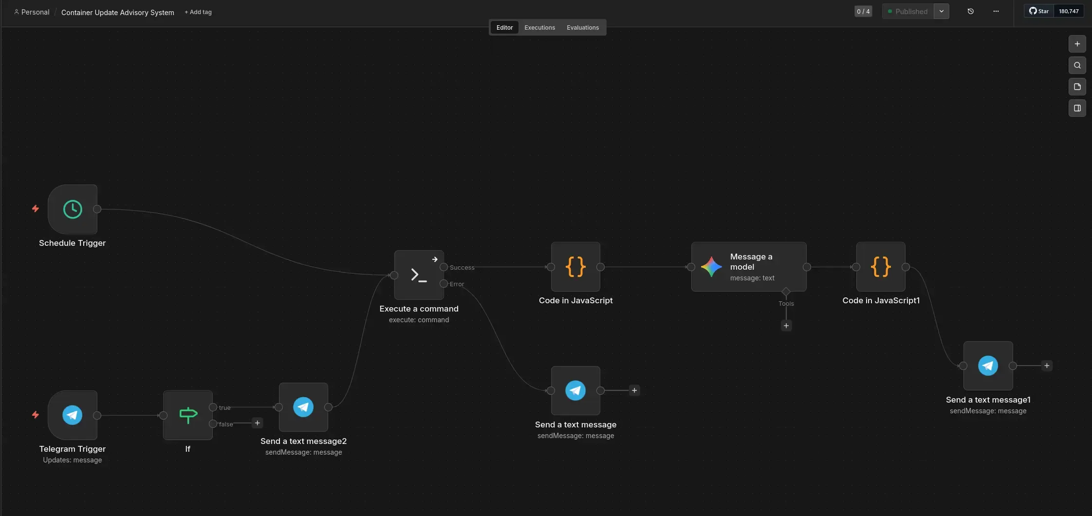This screenshot has height=516, width=1092.
Task: Switch to the Executions tab
Action: (539, 27)
